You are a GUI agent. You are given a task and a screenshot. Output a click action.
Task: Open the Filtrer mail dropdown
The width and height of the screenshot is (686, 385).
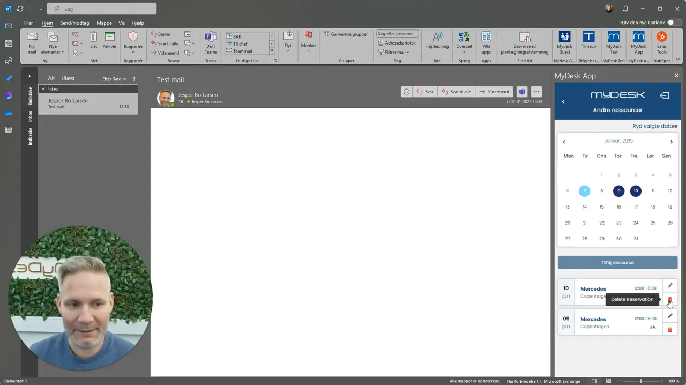[393, 52]
